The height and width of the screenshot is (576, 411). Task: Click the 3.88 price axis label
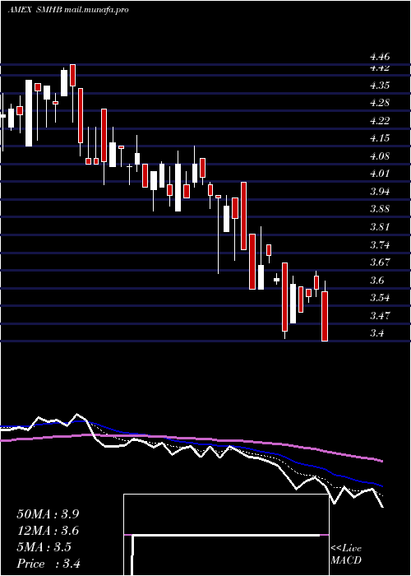pyautogui.click(x=380, y=209)
